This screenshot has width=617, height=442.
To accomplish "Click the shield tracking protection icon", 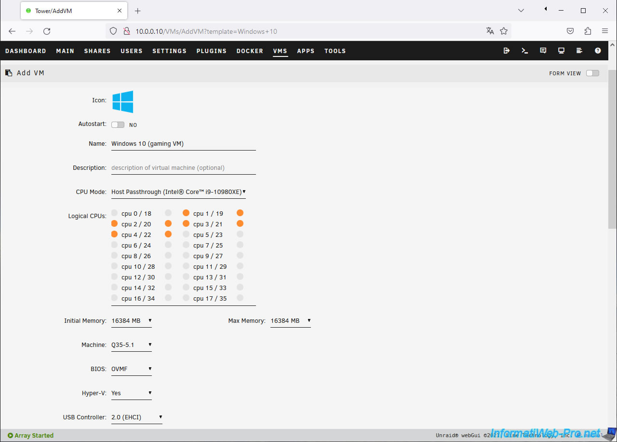I will (113, 31).
